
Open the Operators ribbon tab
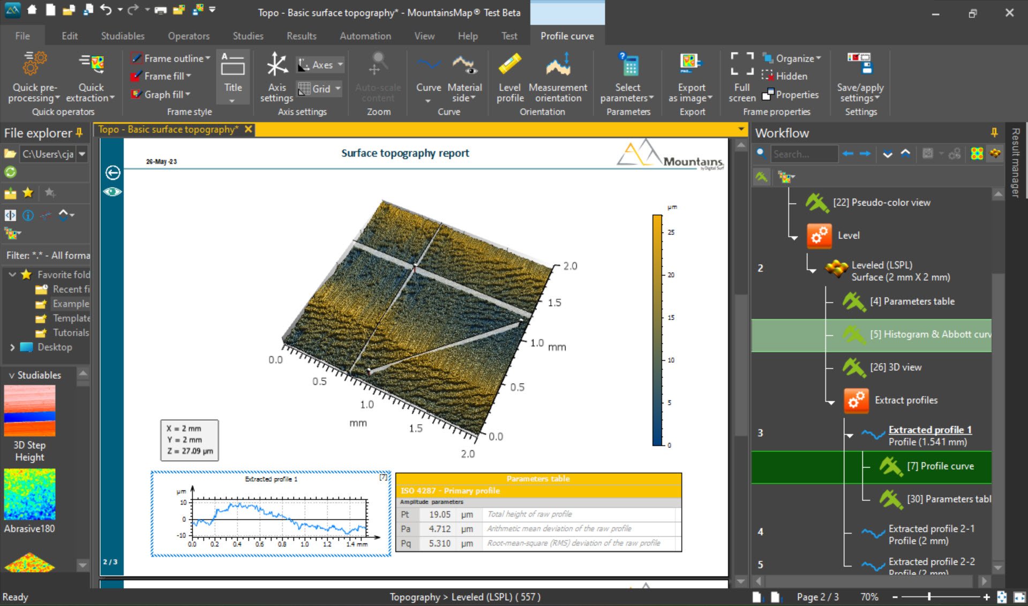click(x=189, y=36)
